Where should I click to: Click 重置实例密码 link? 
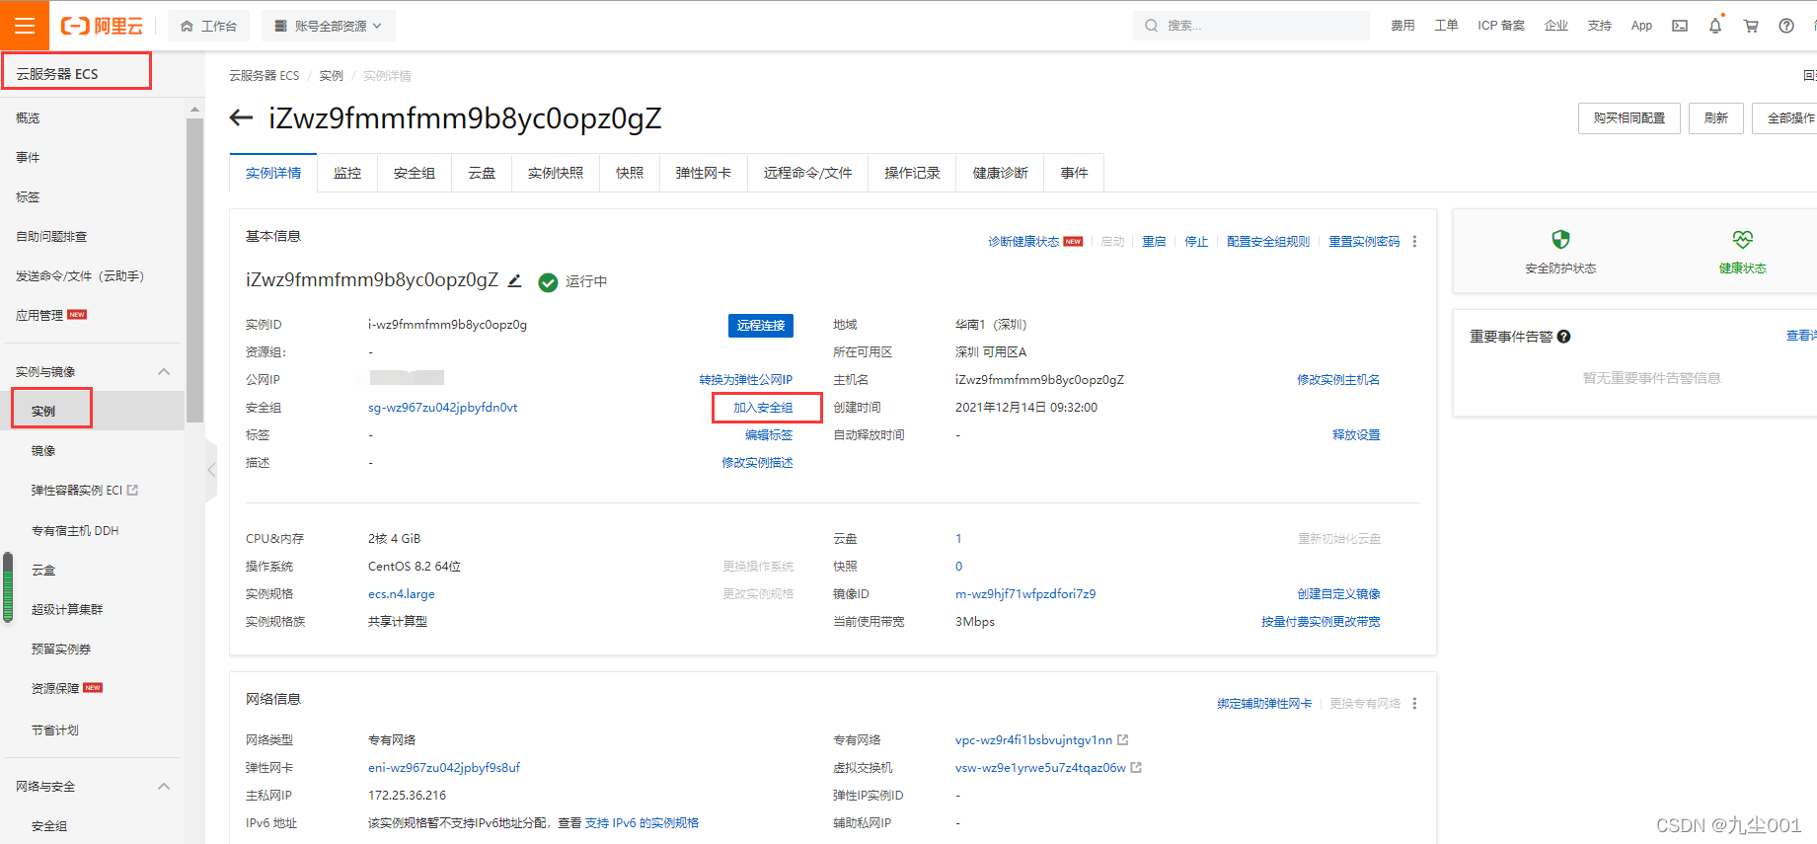pos(1364,242)
